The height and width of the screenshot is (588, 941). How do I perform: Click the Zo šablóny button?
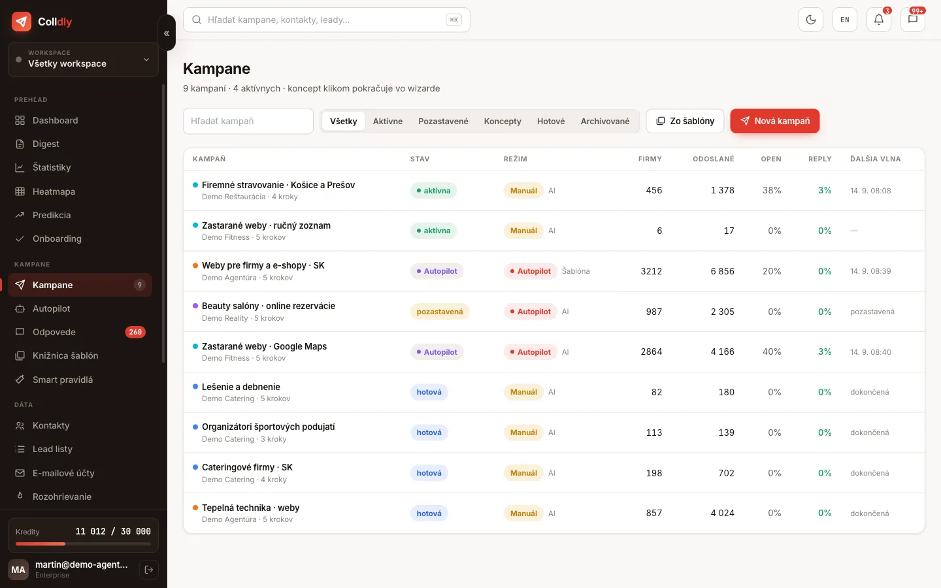(x=685, y=121)
